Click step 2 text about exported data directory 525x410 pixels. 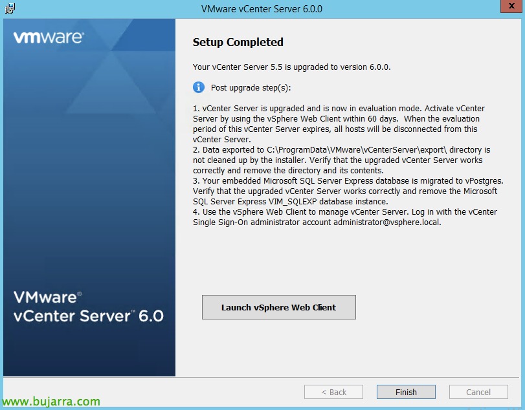[342, 160]
